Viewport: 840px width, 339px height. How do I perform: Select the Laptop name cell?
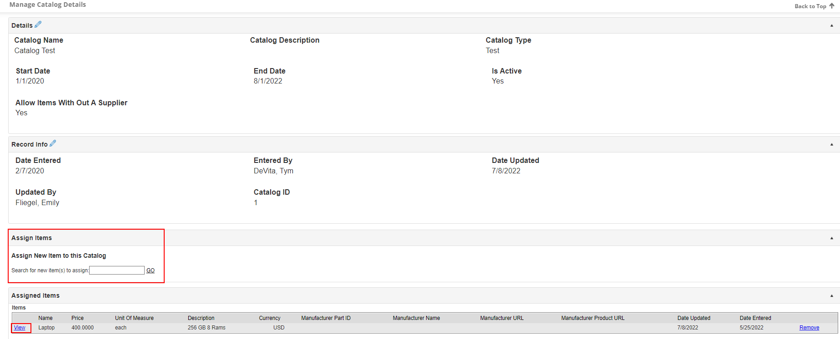pos(46,328)
